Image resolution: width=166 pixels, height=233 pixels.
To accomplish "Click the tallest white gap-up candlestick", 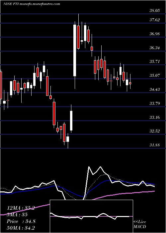I will click(75, 50).
